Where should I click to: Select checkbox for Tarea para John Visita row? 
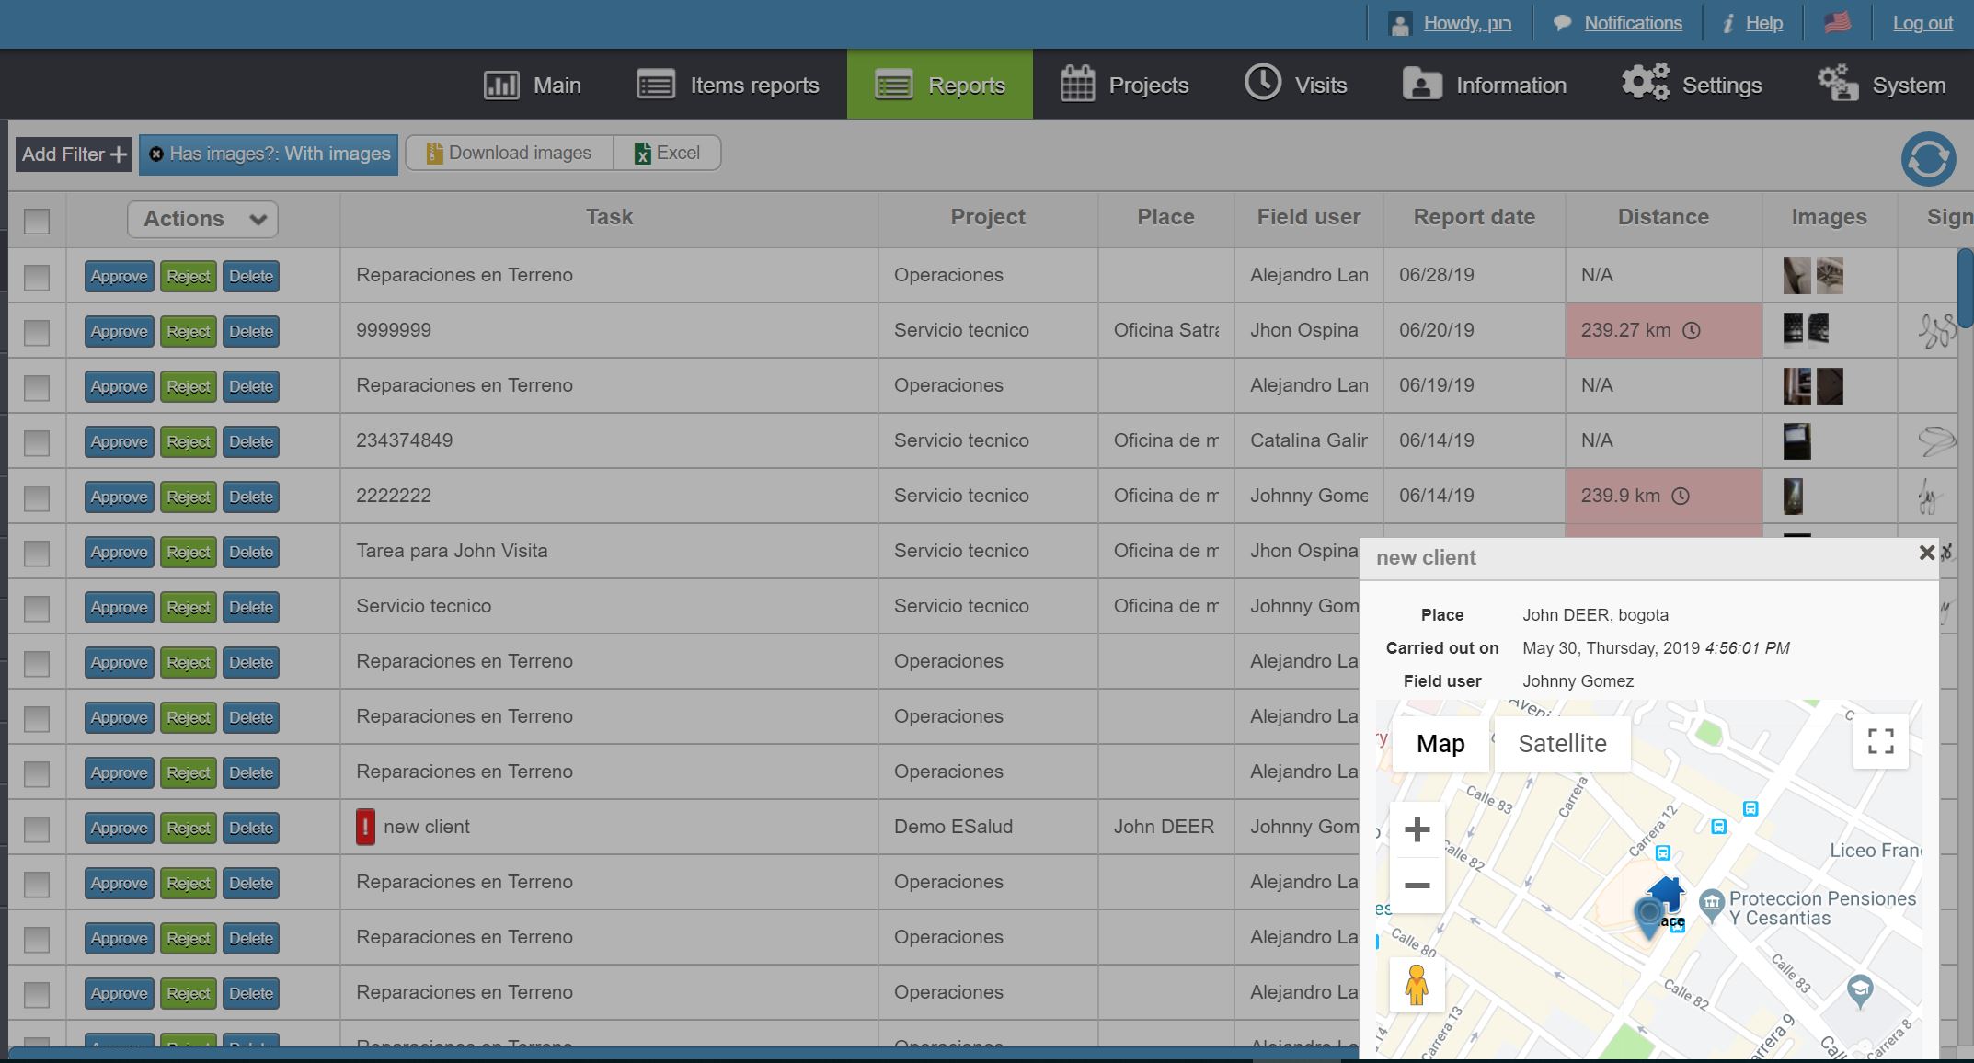(37, 552)
